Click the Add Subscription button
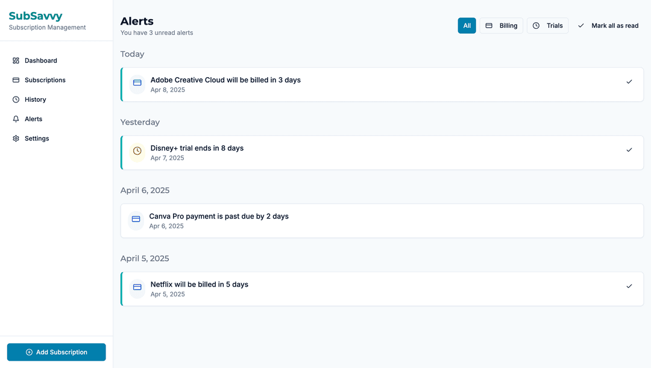The width and height of the screenshot is (651, 368). click(x=56, y=352)
